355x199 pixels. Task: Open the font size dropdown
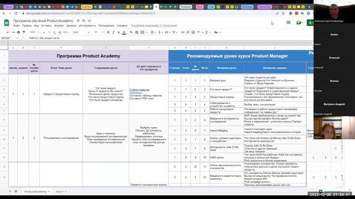click(x=99, y=32)
